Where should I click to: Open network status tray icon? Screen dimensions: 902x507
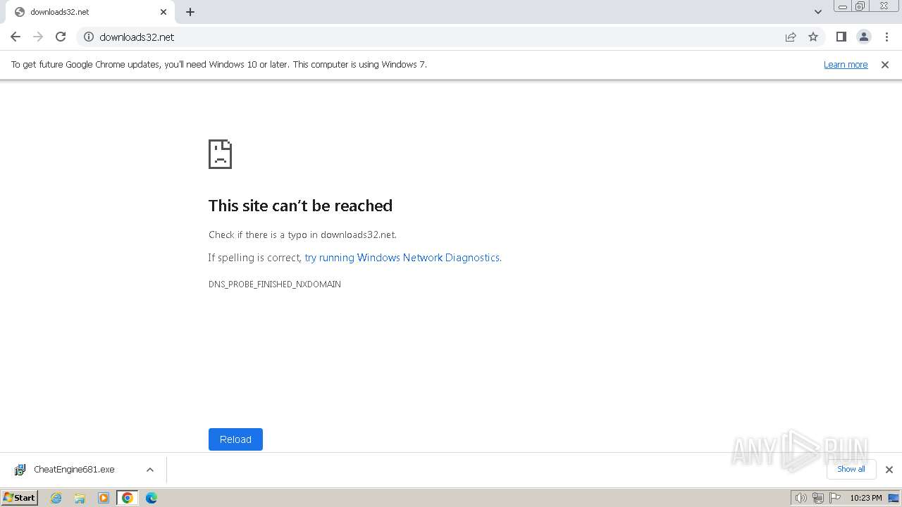click(x=817, y=498)
